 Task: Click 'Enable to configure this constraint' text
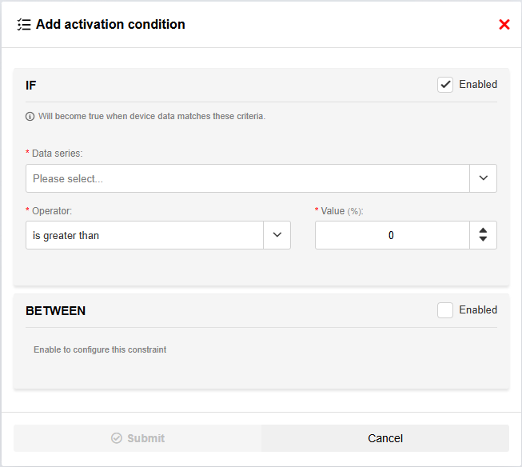point(100,349)
